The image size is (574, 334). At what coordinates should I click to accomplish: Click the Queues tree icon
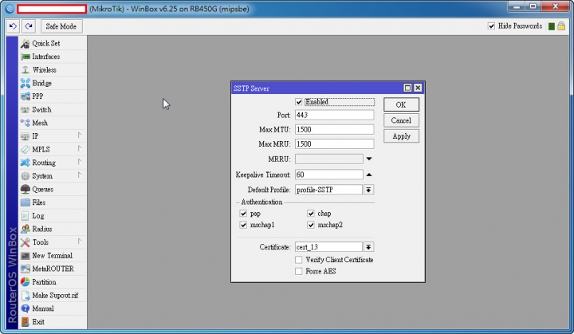(x=26, y=189)
